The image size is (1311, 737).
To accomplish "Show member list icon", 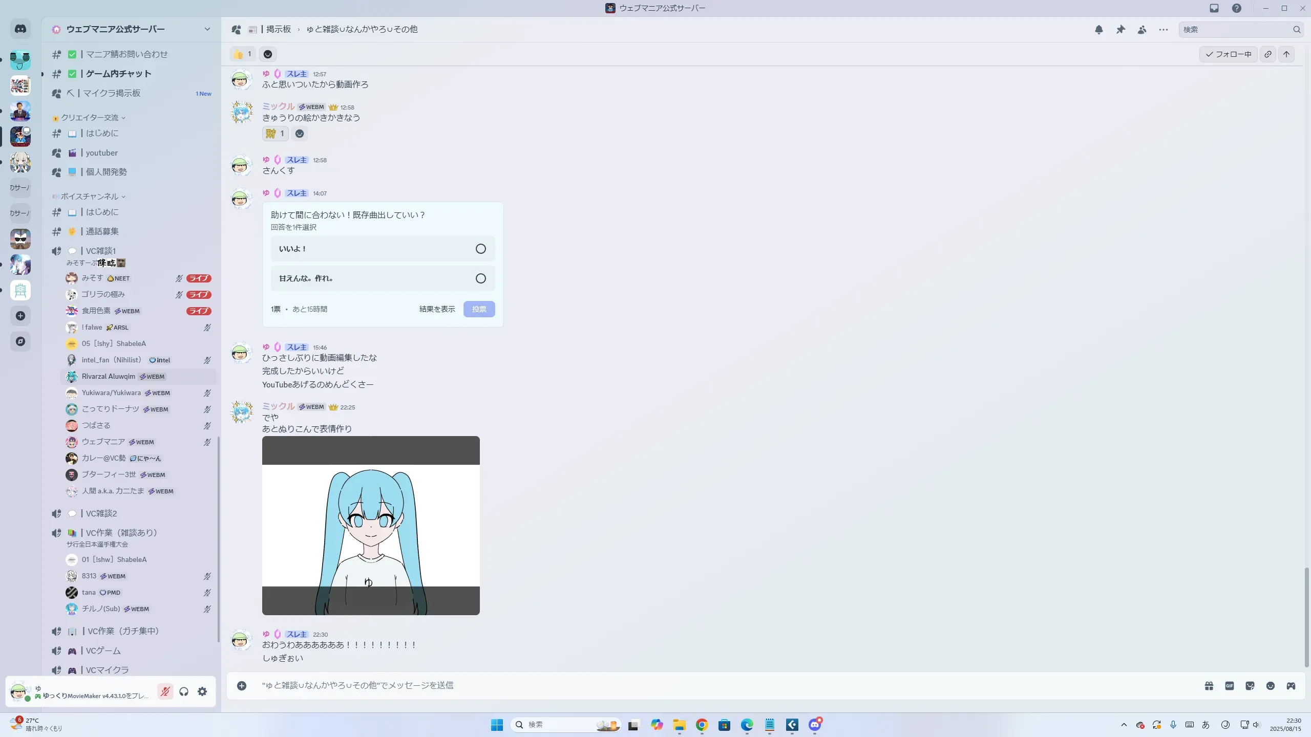I will point(1142,30).
